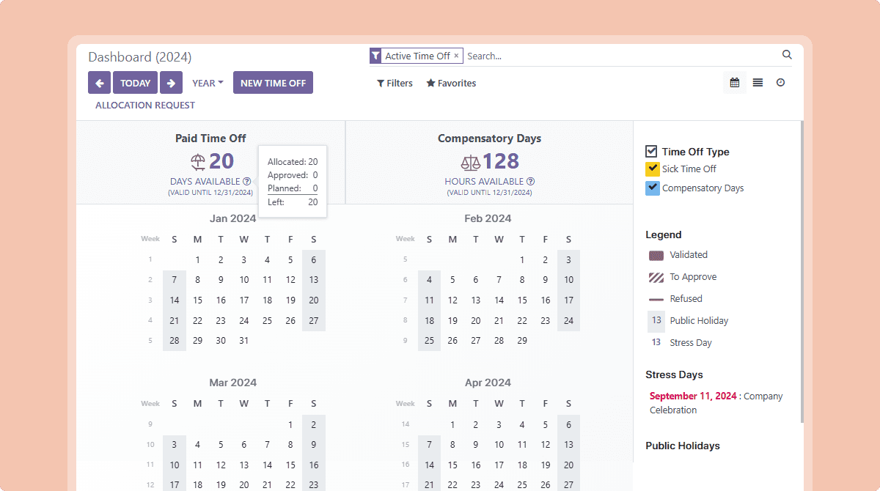Click the previous period arrow button
880x491 pixels.
[99, 83]
